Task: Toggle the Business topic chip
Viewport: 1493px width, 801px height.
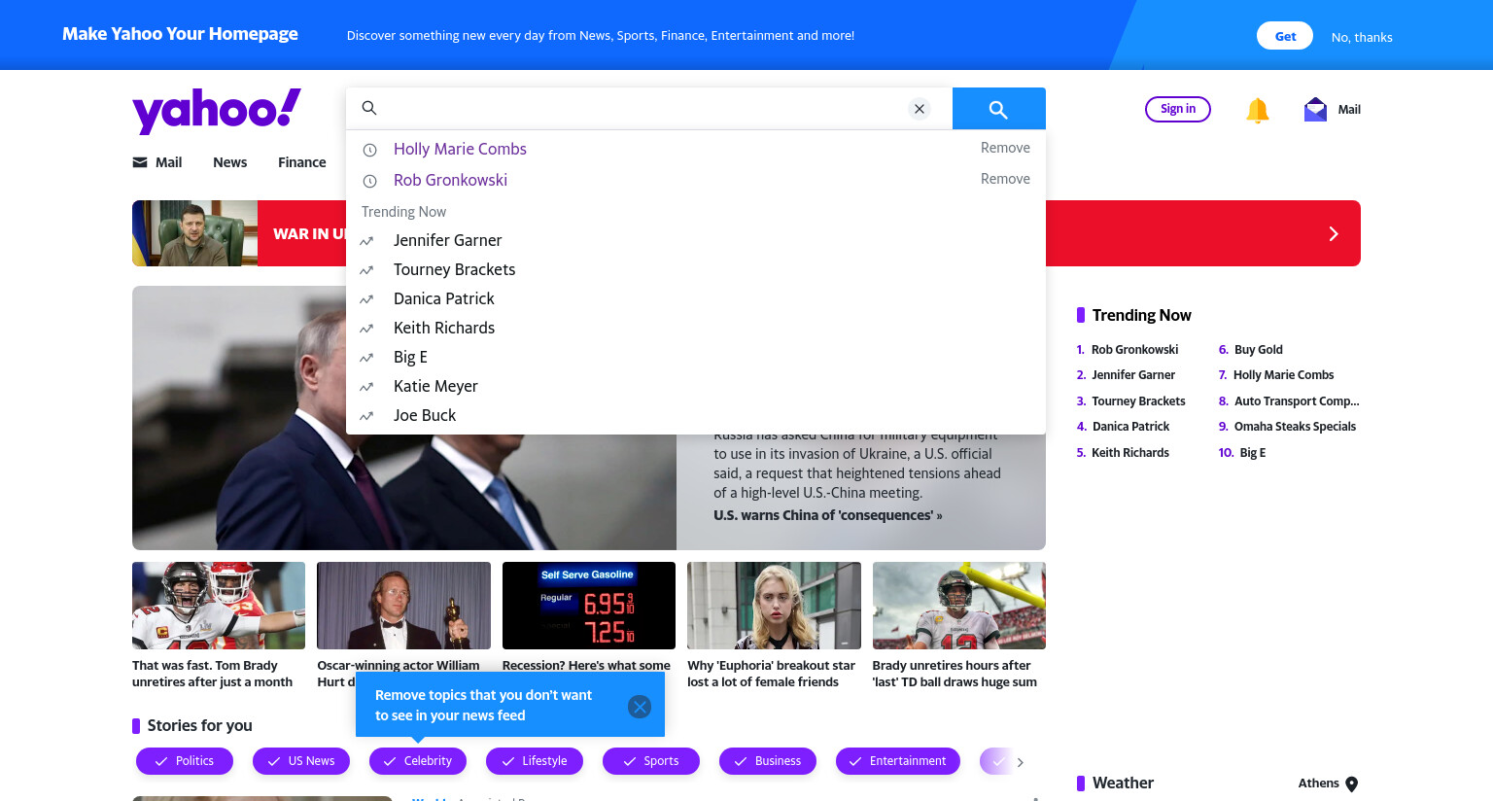Action: [768, 761]
